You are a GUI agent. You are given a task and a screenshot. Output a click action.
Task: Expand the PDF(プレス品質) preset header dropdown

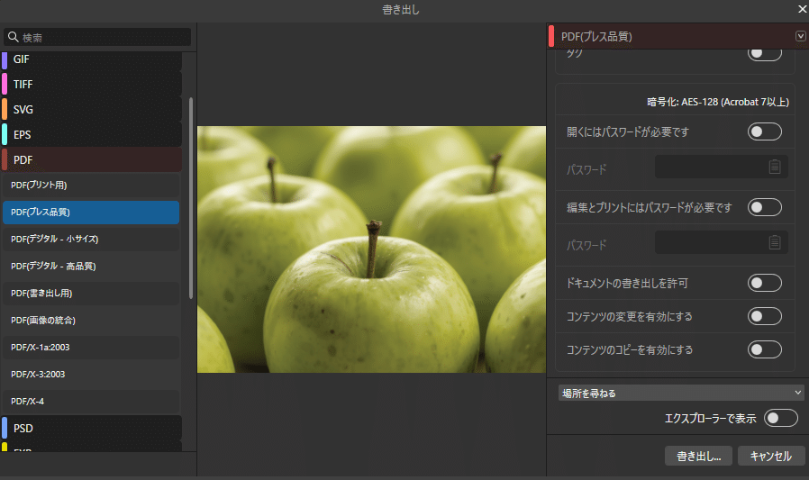[x=800, y=36]
